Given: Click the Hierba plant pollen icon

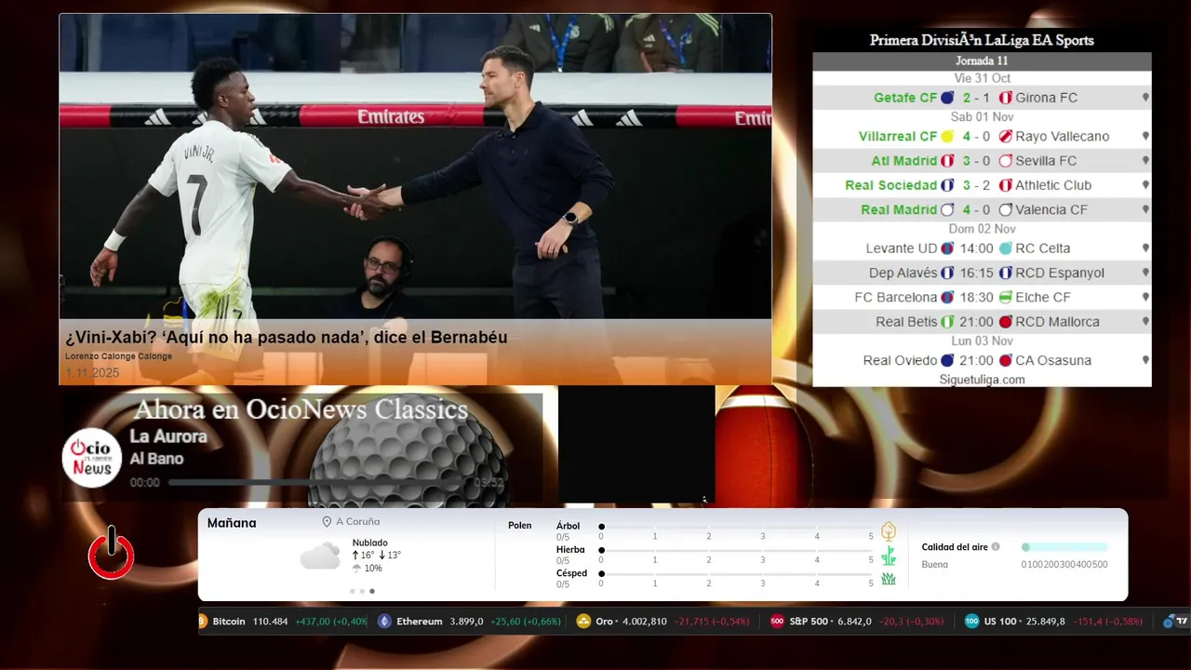Looking at the screenshot, I should click(x=889, y=556).
